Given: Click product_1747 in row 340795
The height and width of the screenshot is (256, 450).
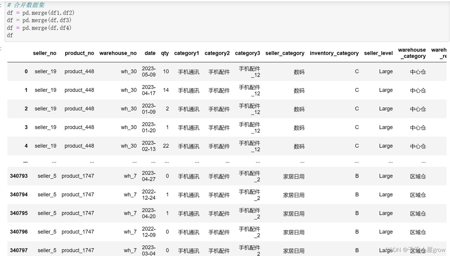Looking at the screenshot, I should 78,213.
